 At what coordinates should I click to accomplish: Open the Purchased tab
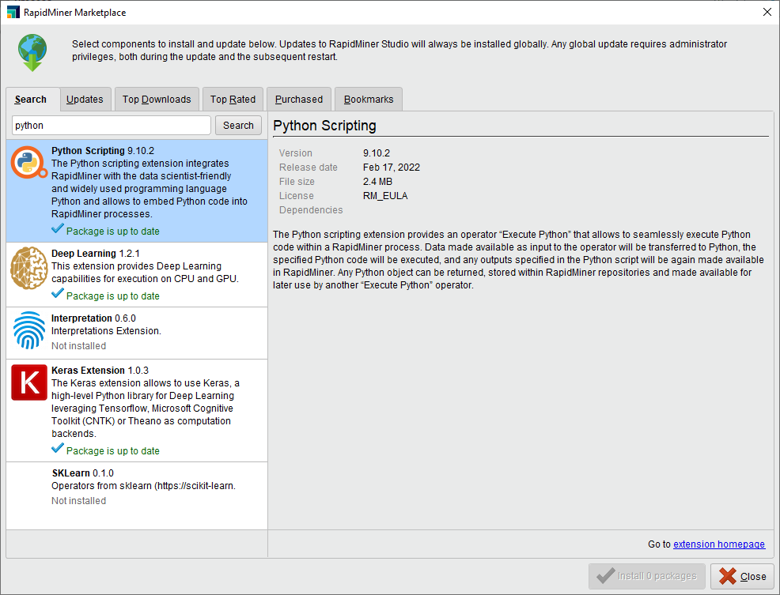pos(299,99)
